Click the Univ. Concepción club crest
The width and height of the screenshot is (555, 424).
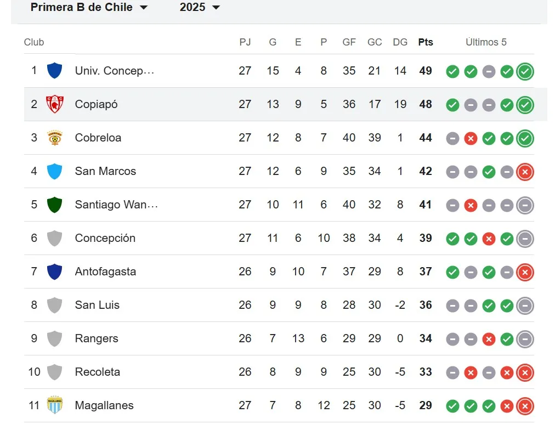(x=54, y=71)
